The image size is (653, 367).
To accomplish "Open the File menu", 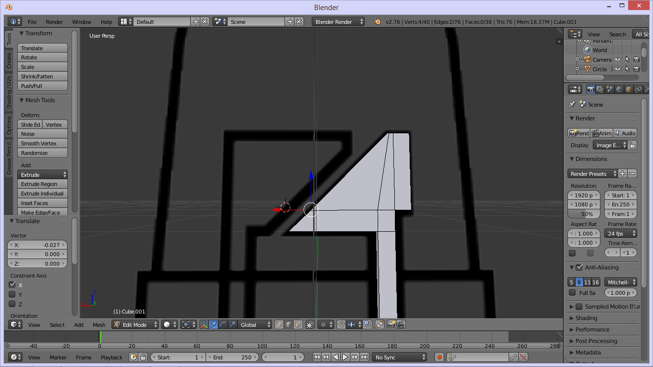I will (x=32, y=22).
